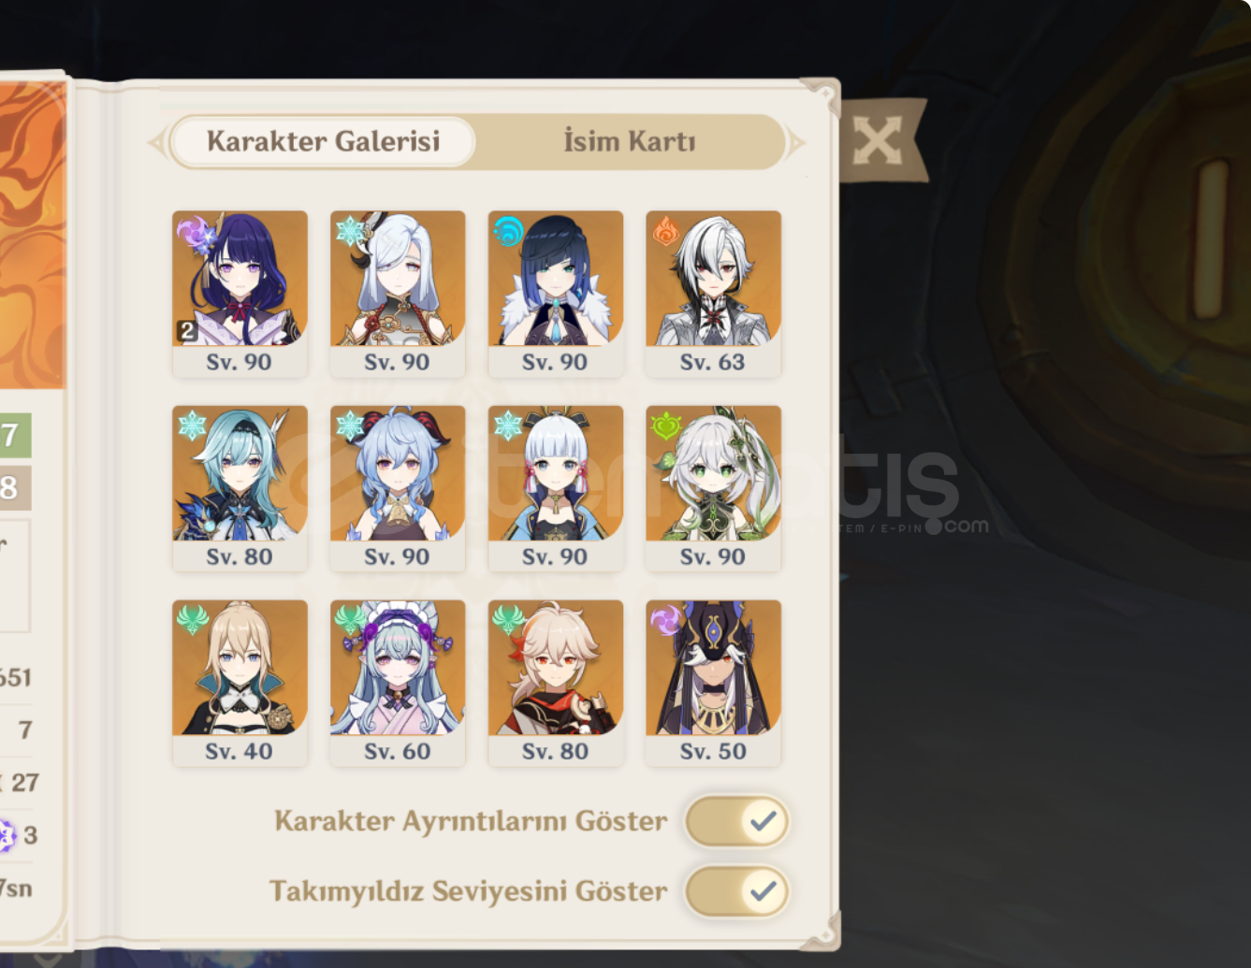
Task: Select horned blue-haired Cryo character
Action: click(x=398, y=487)
